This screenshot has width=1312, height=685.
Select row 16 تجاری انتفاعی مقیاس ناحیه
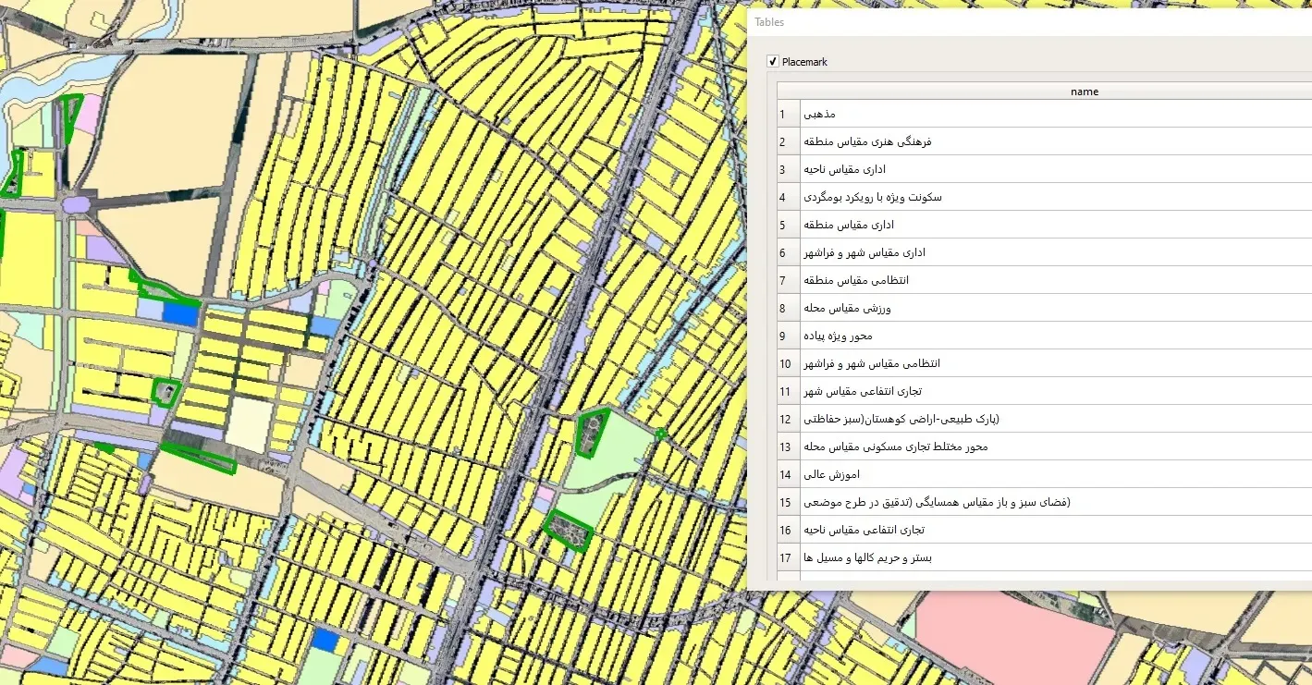(1017, 530)
